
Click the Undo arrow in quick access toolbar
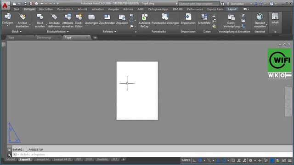42,4
